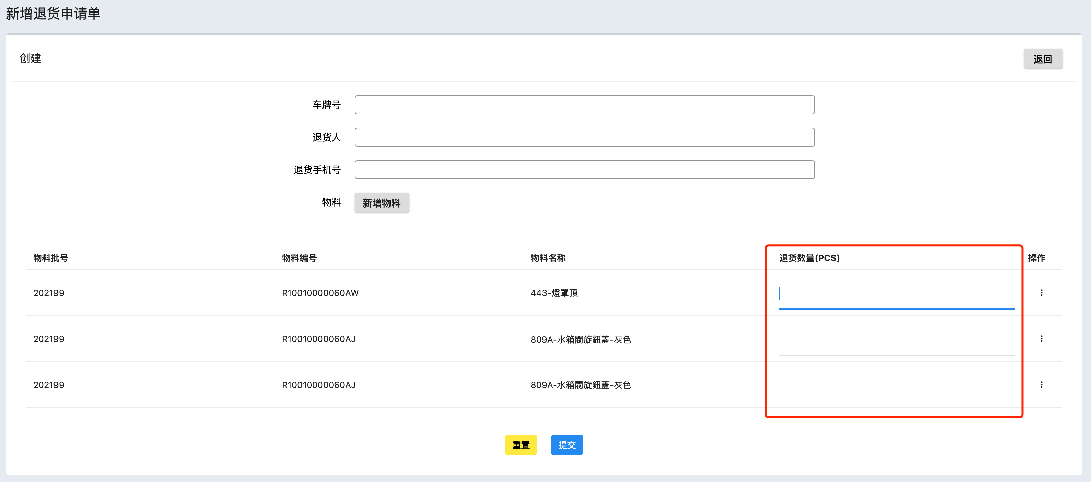The width and height of the screenshot is (1091, 482).
Task: Open actions menu for 443-燈罩頂 row
Action: click(x=1041, y=292)
